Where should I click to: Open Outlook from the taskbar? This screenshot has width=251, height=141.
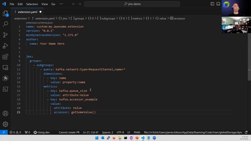103,138
